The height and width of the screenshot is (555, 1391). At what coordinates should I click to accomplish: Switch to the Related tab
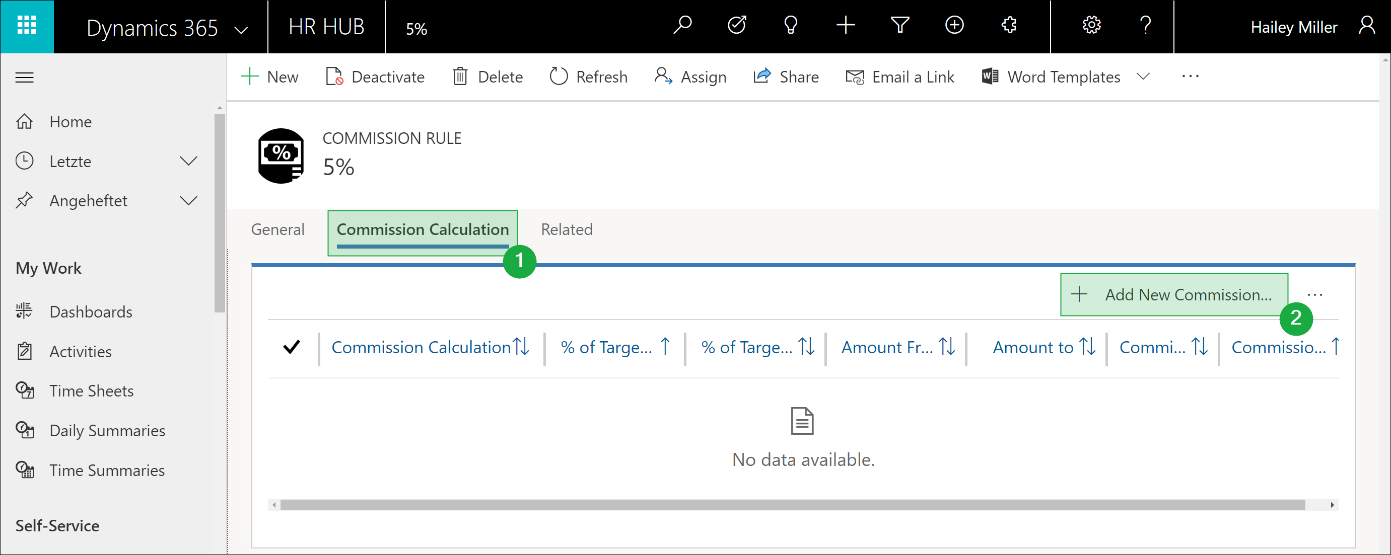click(567, 229)
